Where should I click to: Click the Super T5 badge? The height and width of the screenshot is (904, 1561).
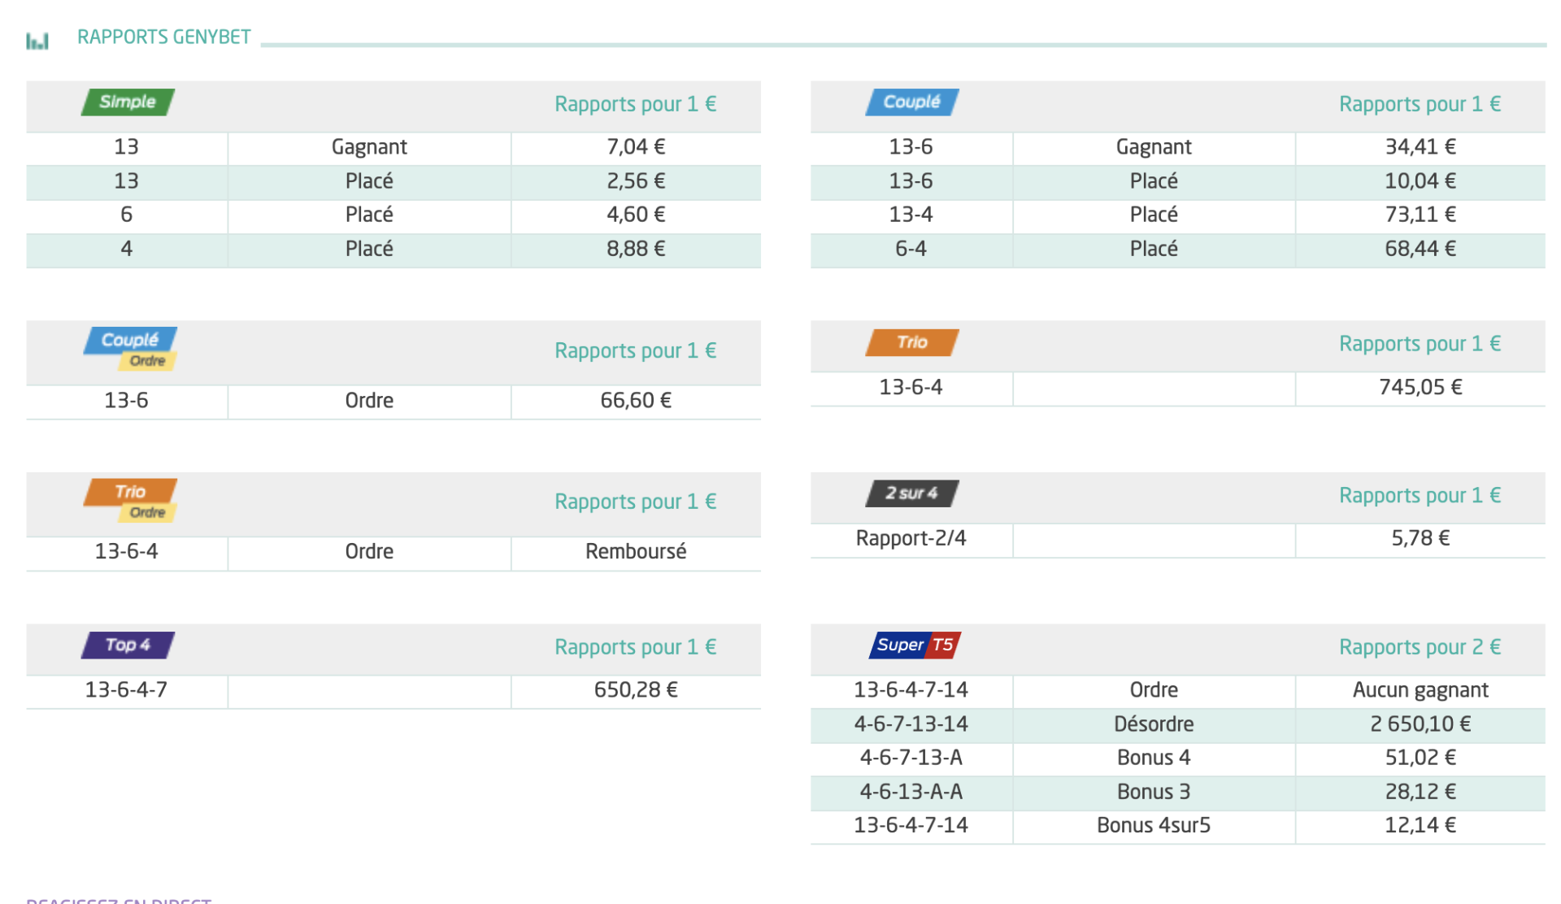(x=915, y=645)
